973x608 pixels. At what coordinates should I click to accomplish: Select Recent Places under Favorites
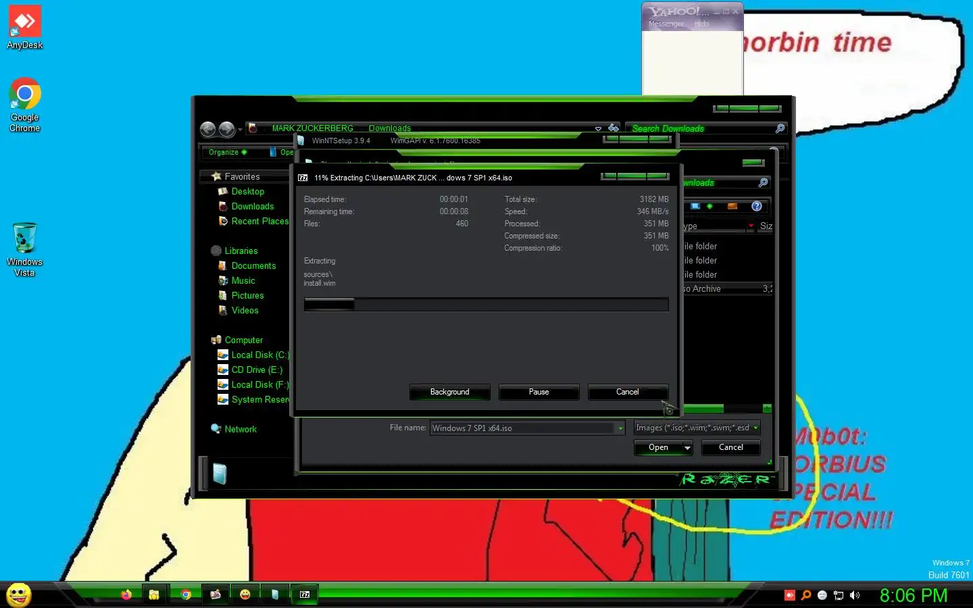coord(260,222)
